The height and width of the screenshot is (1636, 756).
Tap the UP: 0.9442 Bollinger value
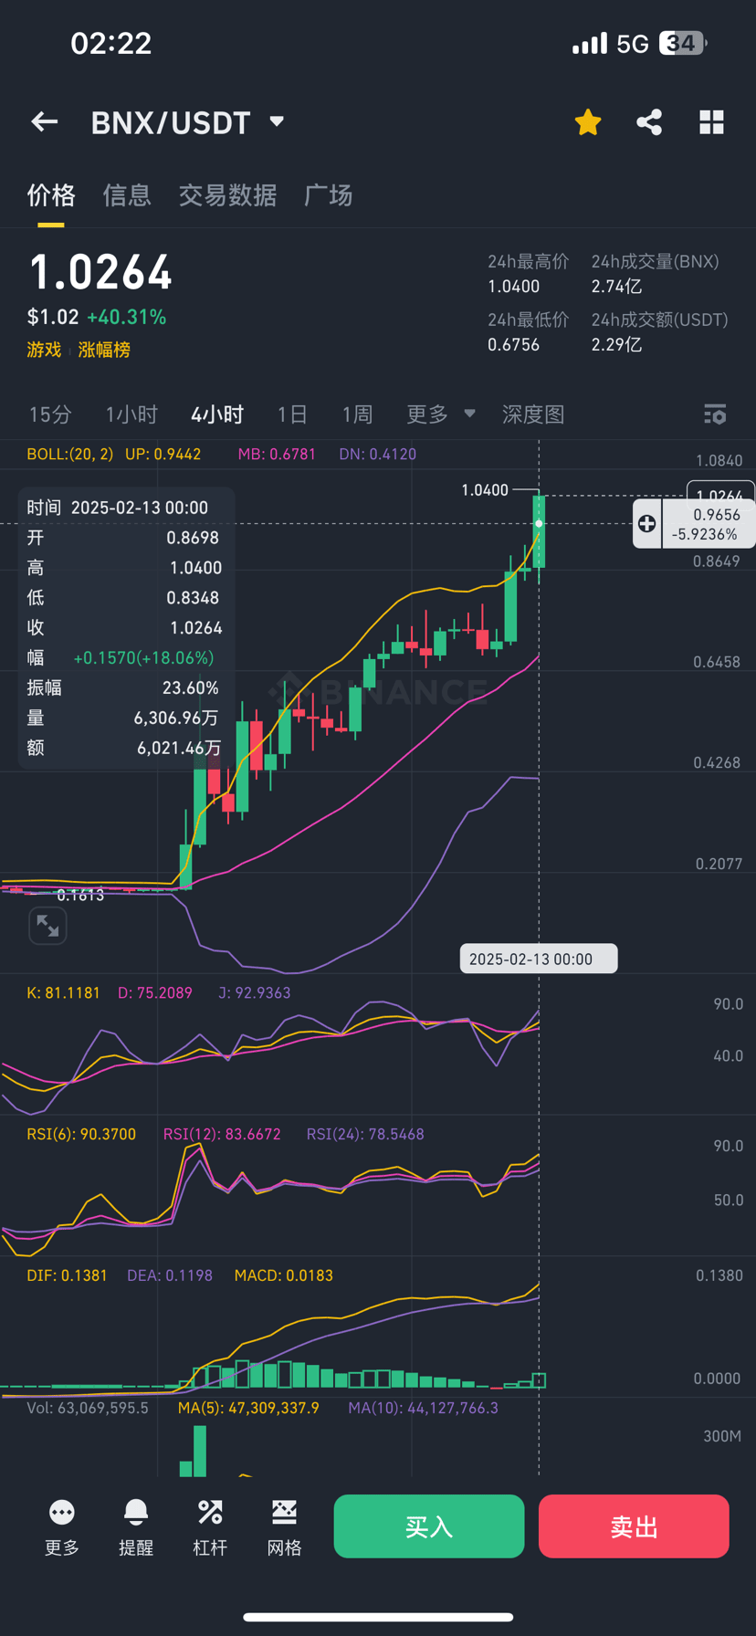[x=163, y=454]
